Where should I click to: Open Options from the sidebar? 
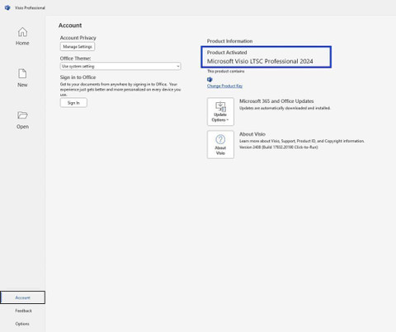(22, 324)
